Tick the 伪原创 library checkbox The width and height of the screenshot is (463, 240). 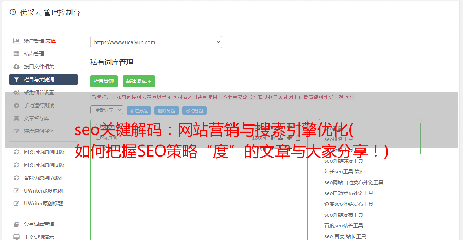click(x=98, y=137)
